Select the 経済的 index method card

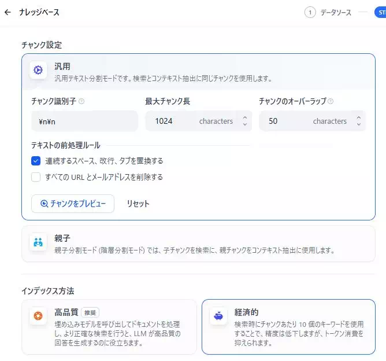[x=288, y=326]
